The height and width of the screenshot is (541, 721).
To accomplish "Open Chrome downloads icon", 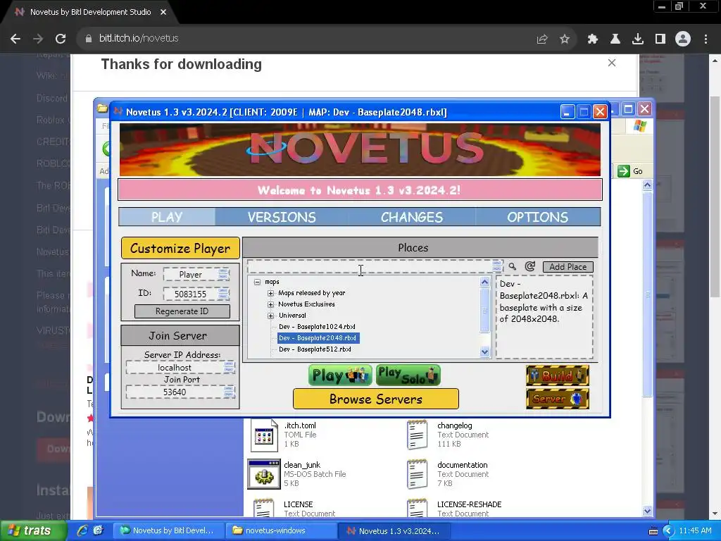I will (x=638, y=39).
